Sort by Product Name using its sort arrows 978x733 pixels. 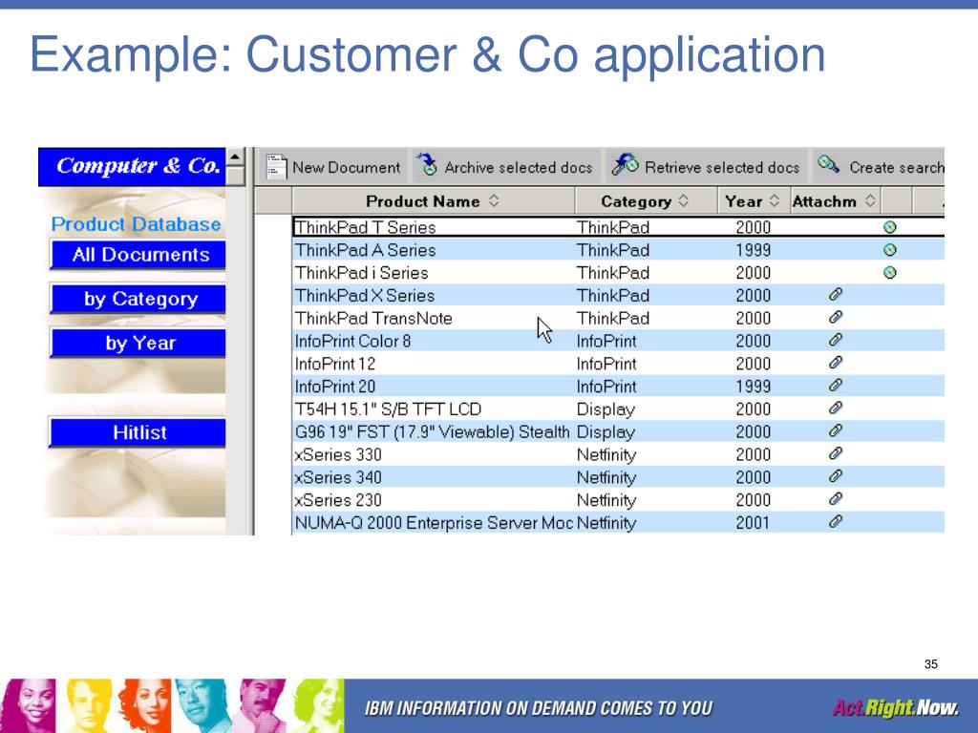click(494, 200)
